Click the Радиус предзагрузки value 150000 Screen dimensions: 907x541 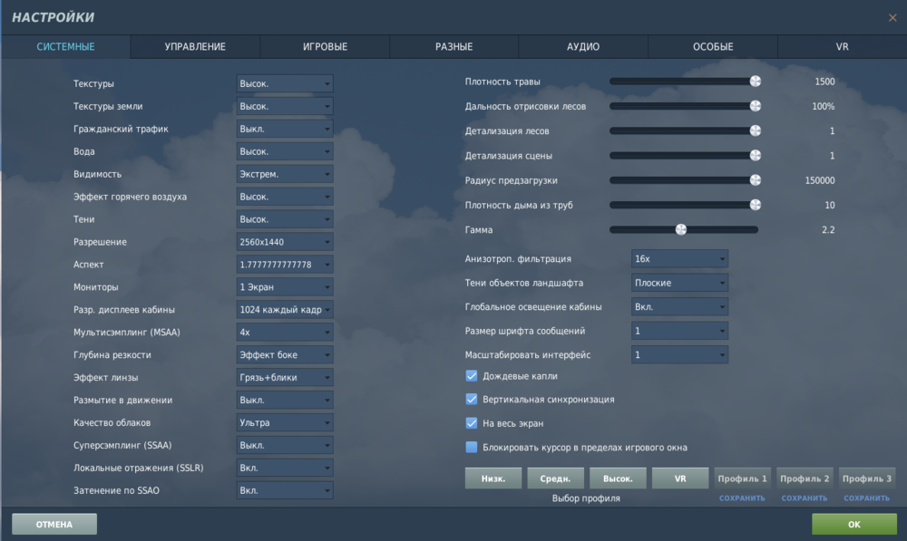(820, 180)
